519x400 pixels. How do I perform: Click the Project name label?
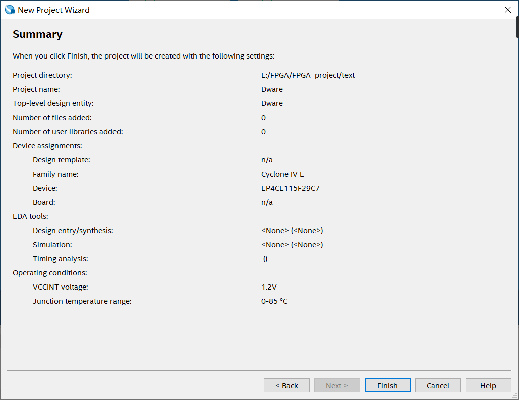[x=36, y=89]
